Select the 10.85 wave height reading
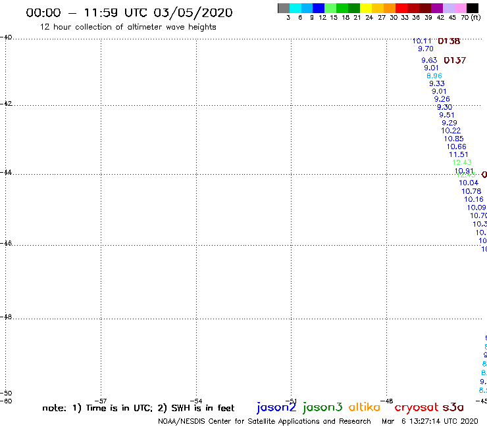The height and width of the screenshot is (427, 487). pos(454,139)
